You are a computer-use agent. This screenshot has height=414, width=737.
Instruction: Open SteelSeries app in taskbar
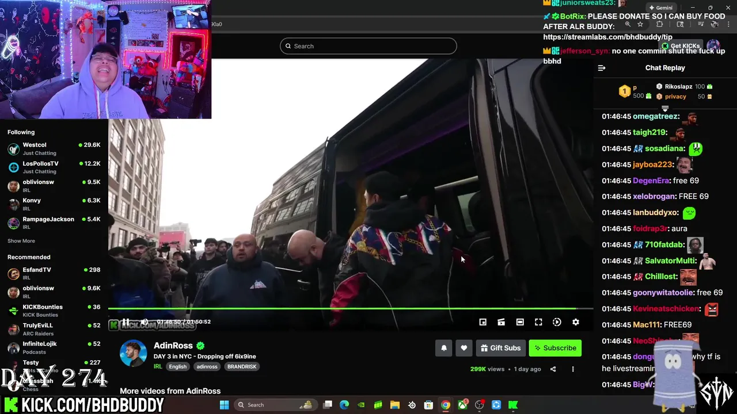click(412, 405)
